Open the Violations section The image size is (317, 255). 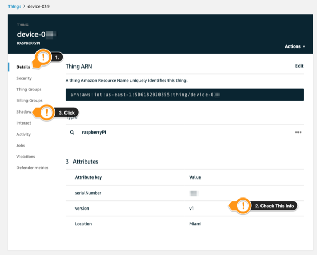tap(26, 157)
